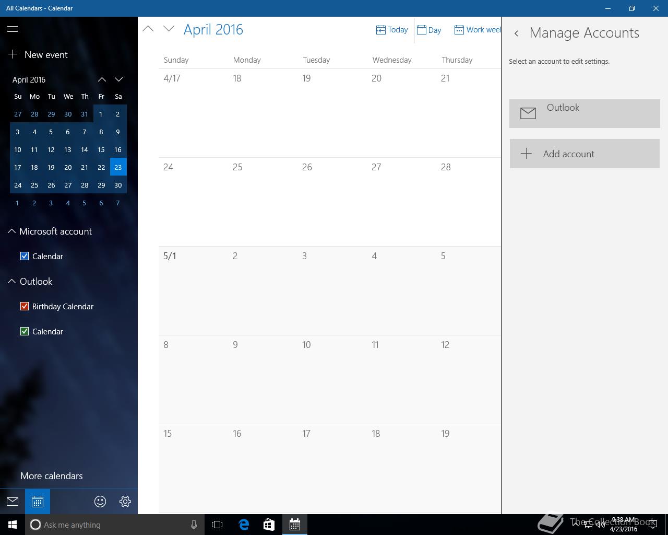Click the Calendar taskbar icon
The width and height of the screenshot is (668, 535).
pyautogui.click(x=295, y=525)
